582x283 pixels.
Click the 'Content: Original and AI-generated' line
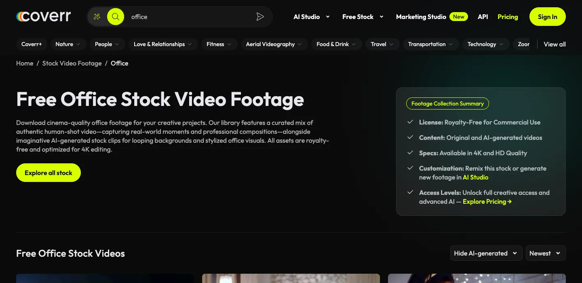(x=481, y=137)
